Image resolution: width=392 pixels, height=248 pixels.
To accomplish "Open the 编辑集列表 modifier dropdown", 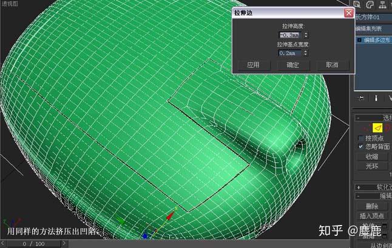I will 373,28.
